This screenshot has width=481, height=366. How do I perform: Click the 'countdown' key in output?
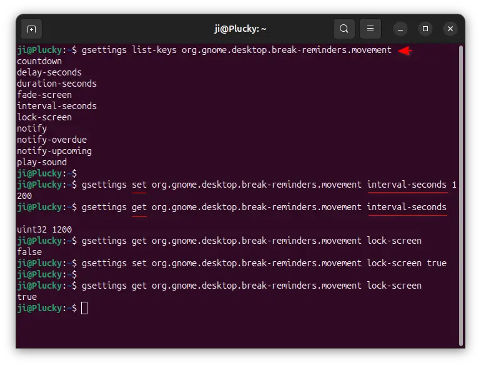[x=39, y=61]
